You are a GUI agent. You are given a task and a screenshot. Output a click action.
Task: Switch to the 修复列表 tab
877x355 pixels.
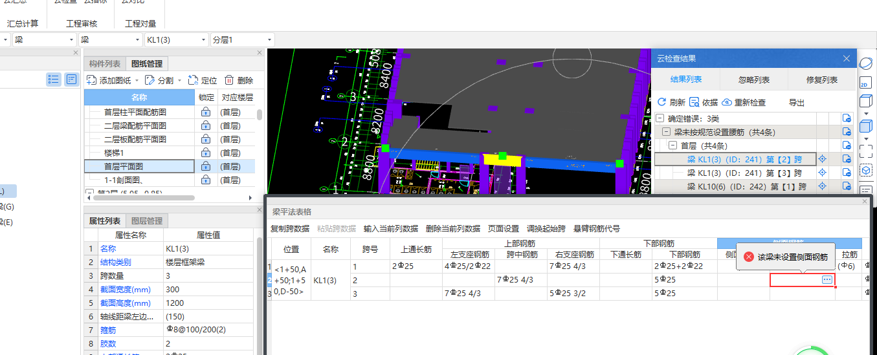tap(822, 80)
